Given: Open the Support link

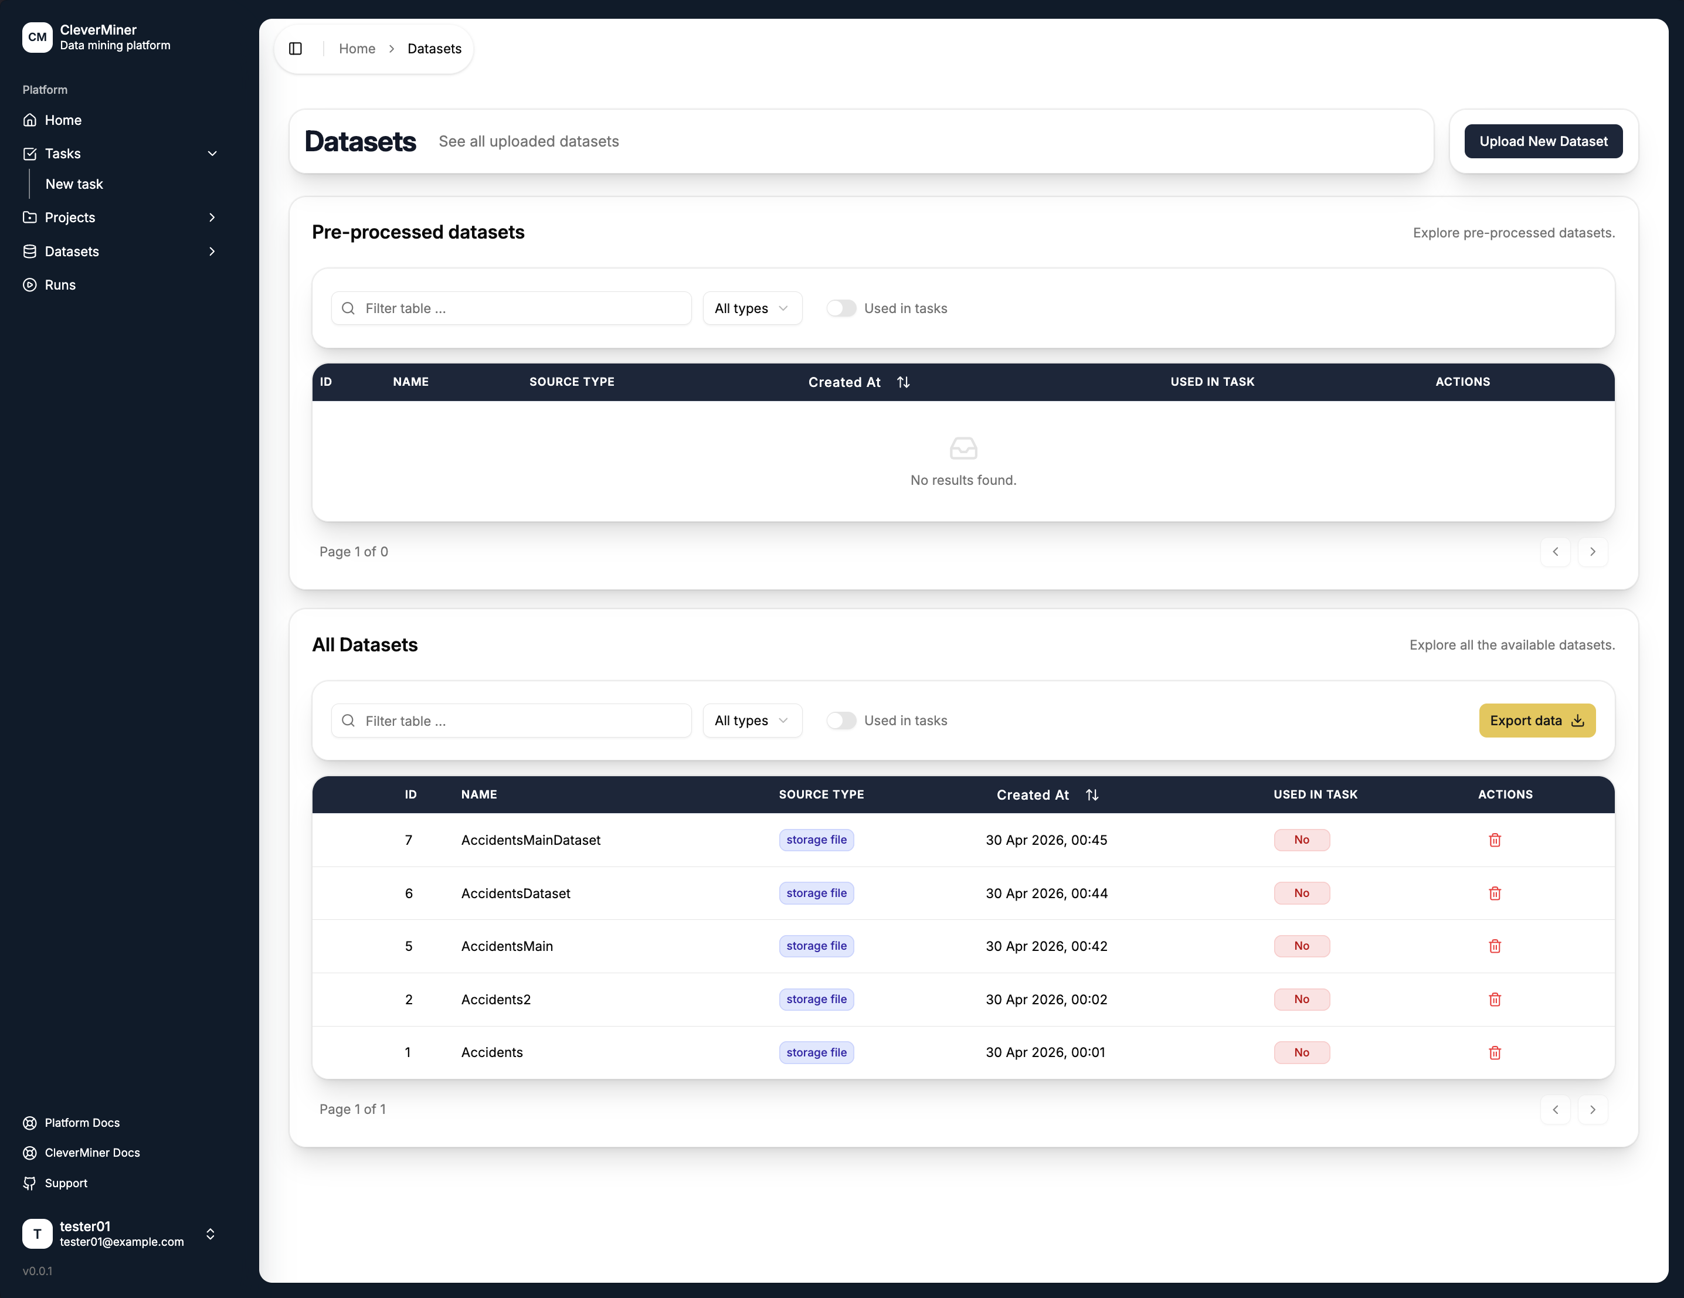Looking at the screenshot, I should [x=66, y=1183].
